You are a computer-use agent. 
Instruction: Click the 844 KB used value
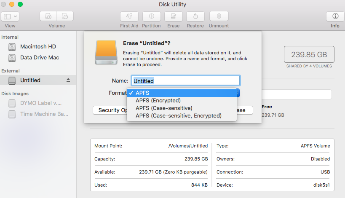click(x=199, y=185)
